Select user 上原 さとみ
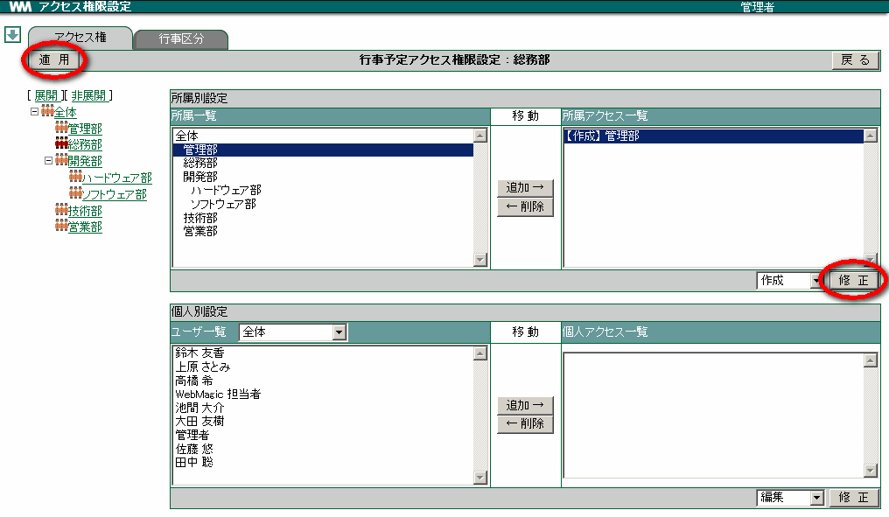Image resolution: width=889 pixels, height=517 pixels. (323, 367)
